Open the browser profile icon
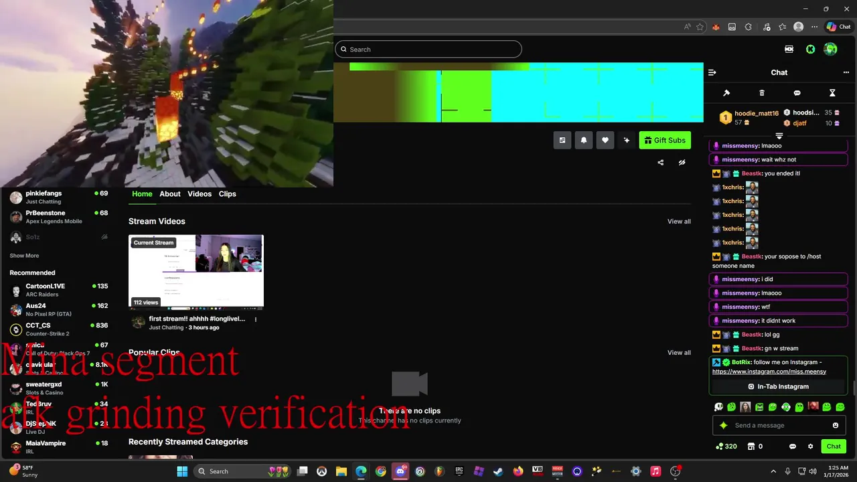 (798, 27)
